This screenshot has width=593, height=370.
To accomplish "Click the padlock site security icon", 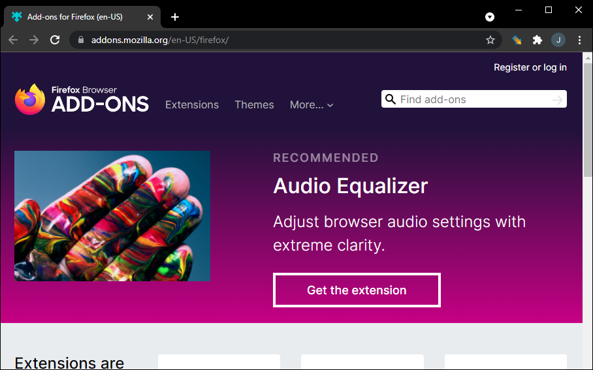I will pos(80,40).
